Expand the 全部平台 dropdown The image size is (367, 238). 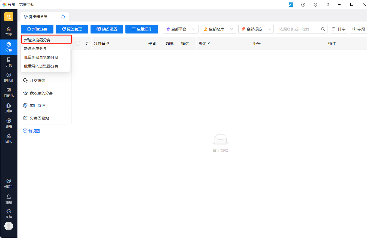coord(181,29)
